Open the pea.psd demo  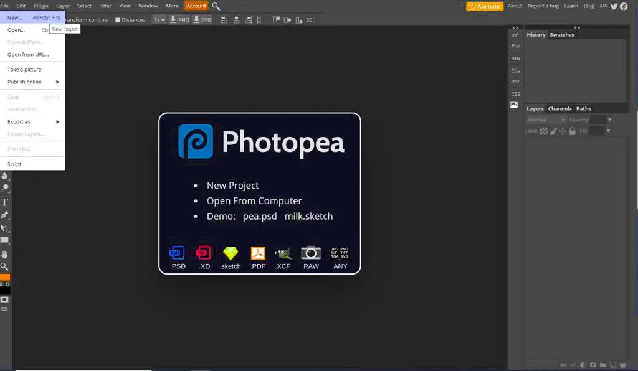pos(260,216)
